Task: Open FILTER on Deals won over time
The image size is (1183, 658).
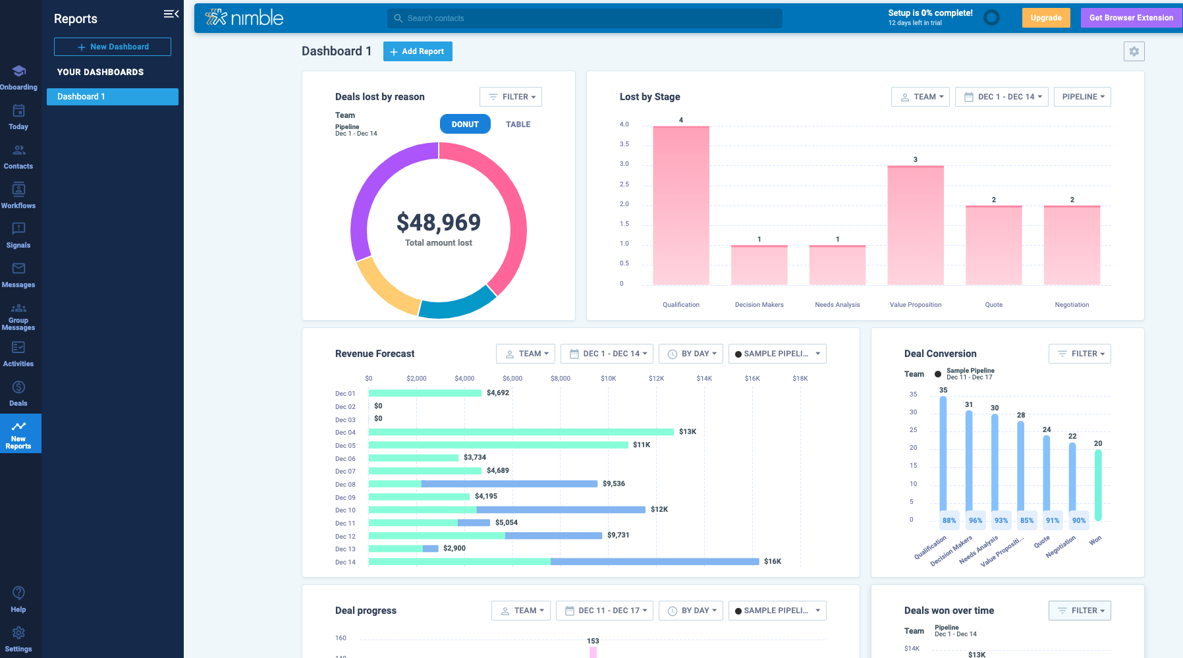Action: [1080, 611]
